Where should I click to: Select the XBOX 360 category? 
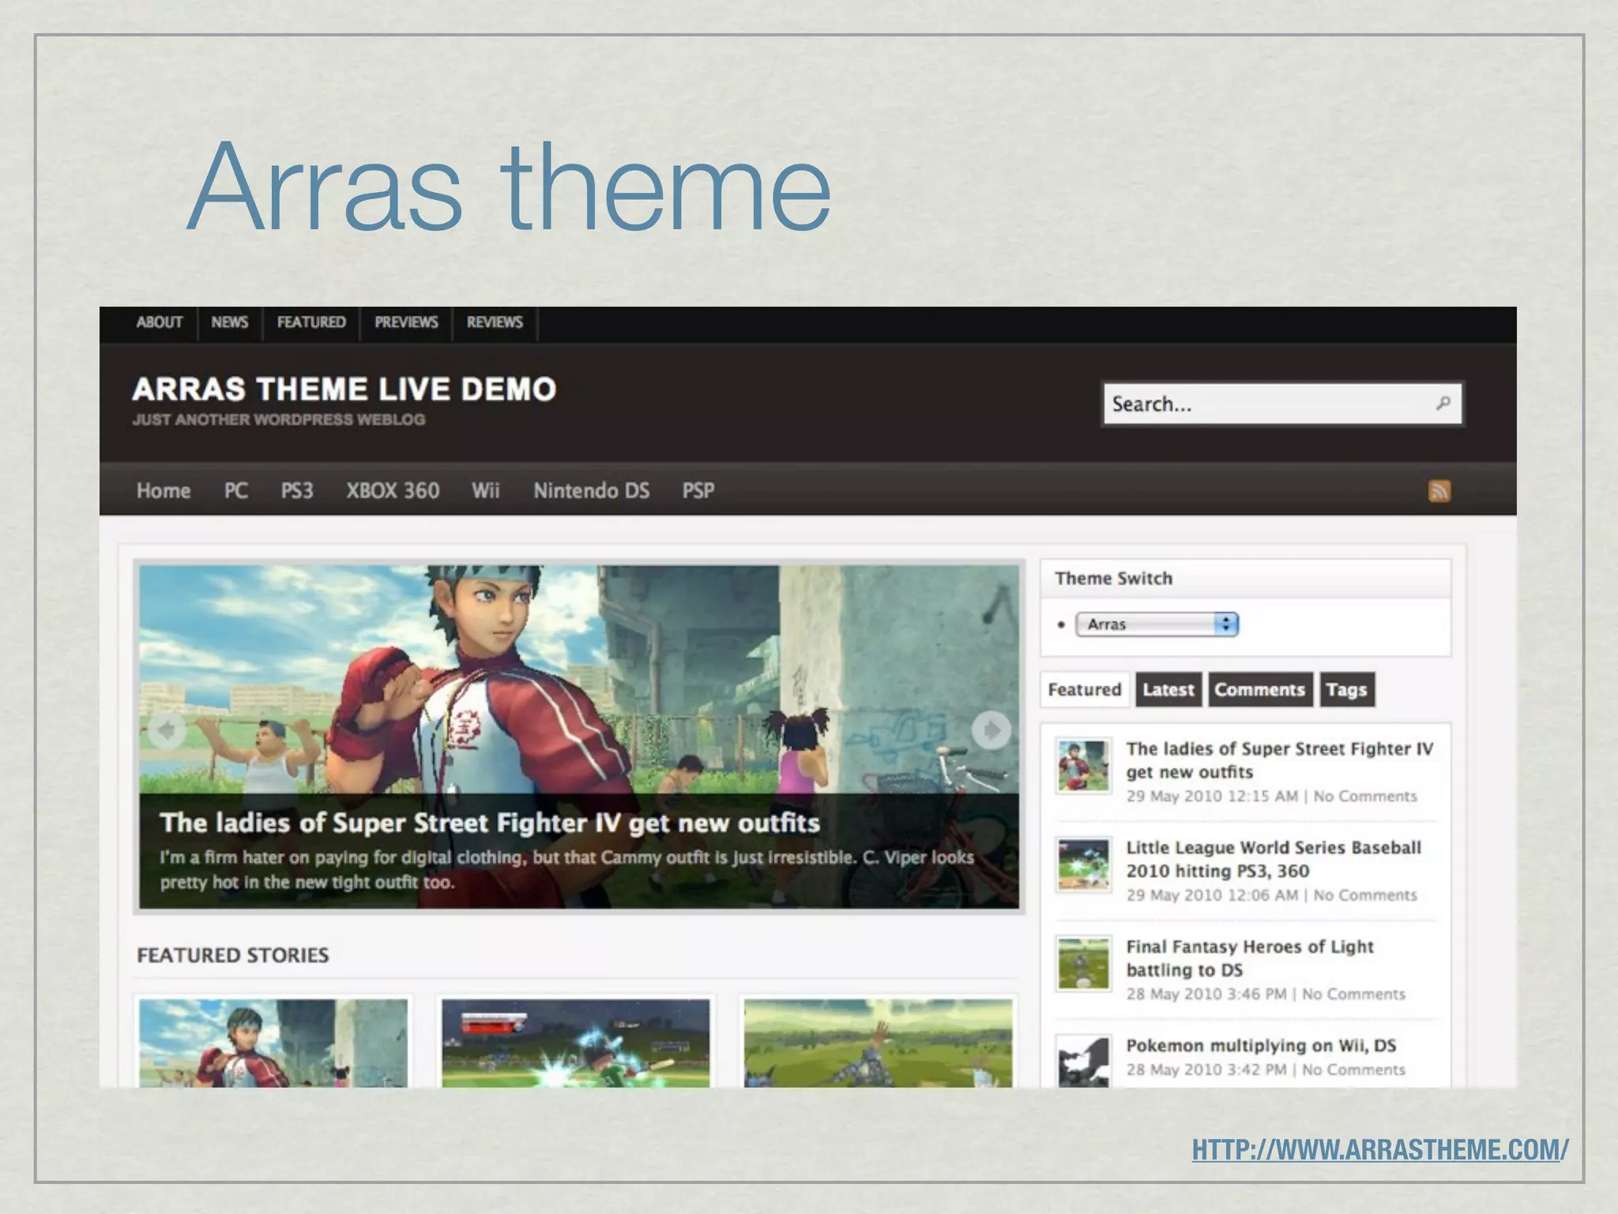click(x=393, y=491)
